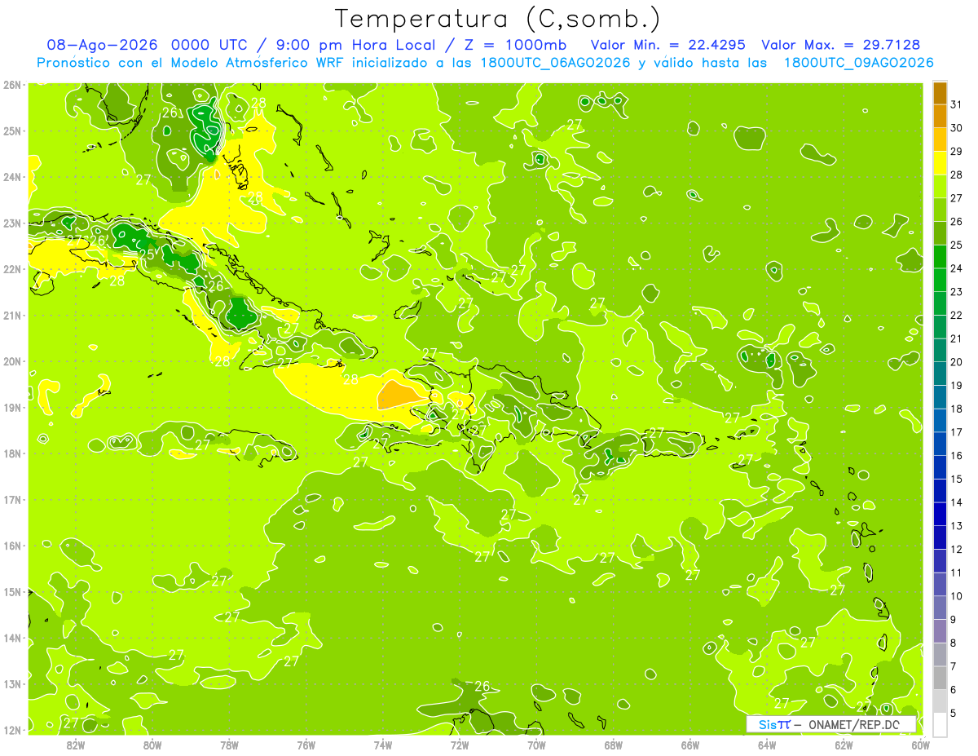Click the '30' value on the color scale
Image resolution: width=978 pixels, height=756 pixels.
pos(957,128)
